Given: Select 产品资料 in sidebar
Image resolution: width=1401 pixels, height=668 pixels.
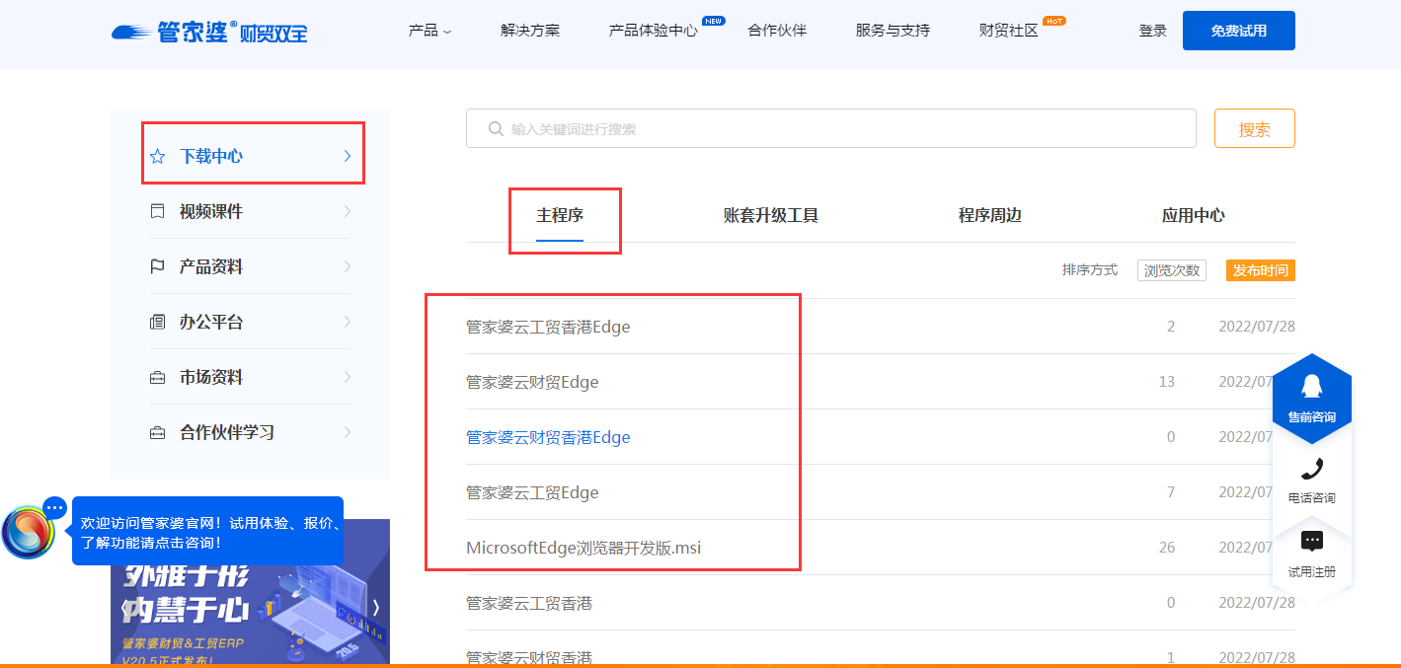Looking at the screenshot, I should coord(211,266).
